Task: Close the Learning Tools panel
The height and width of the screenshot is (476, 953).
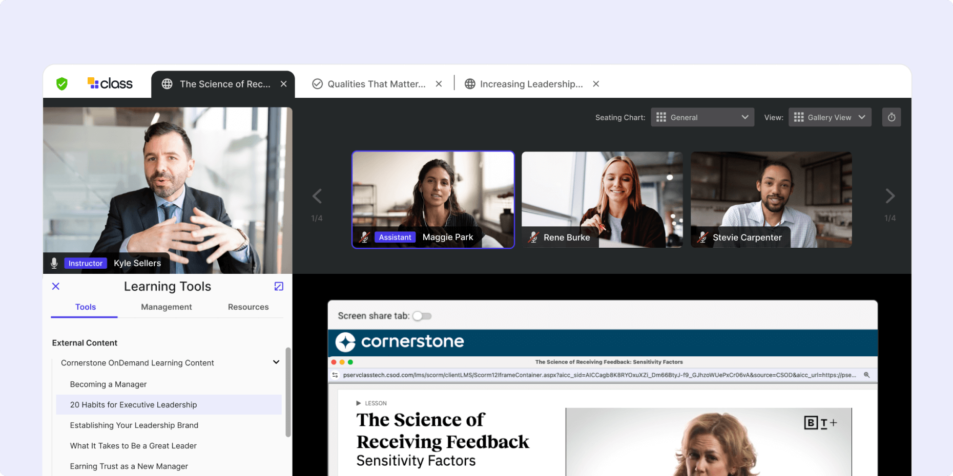Action: 55,286
